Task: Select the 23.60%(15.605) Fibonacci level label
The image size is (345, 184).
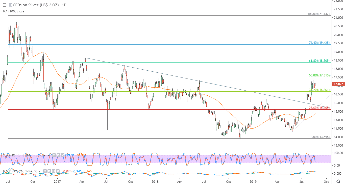Action: pos(319,108)
